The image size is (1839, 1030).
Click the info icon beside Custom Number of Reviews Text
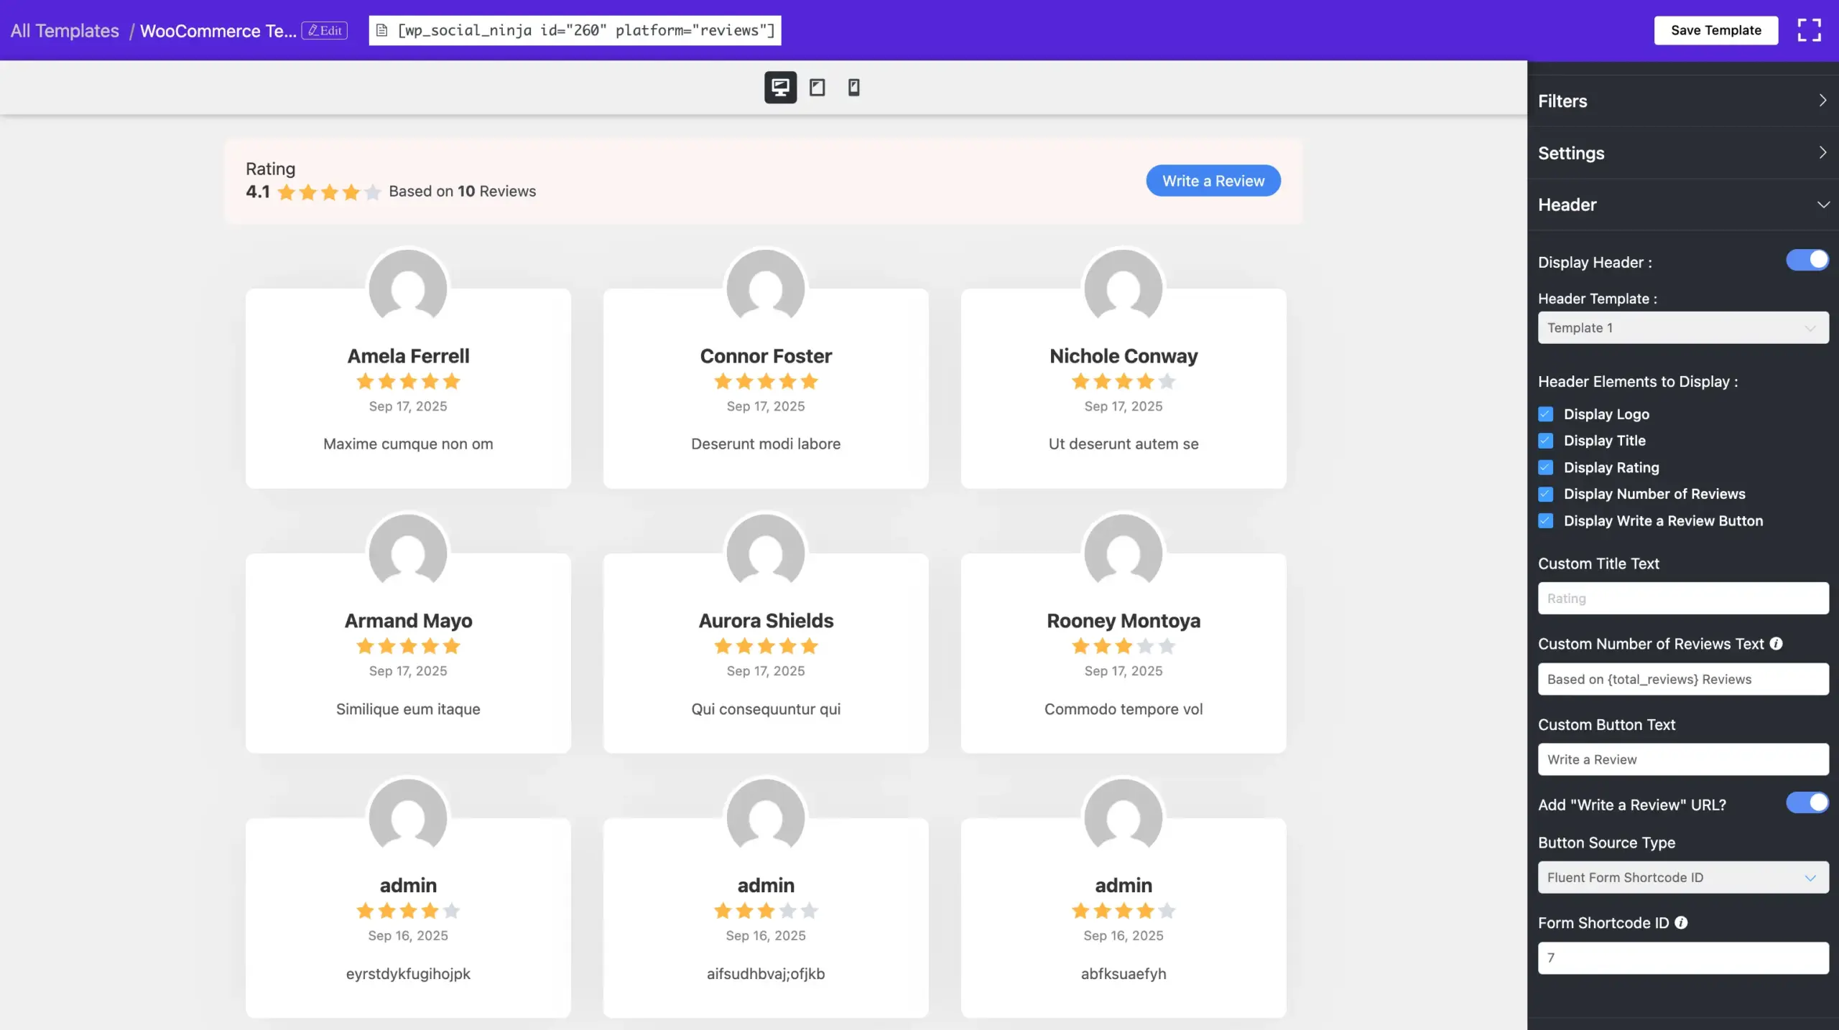(1777, 643)
